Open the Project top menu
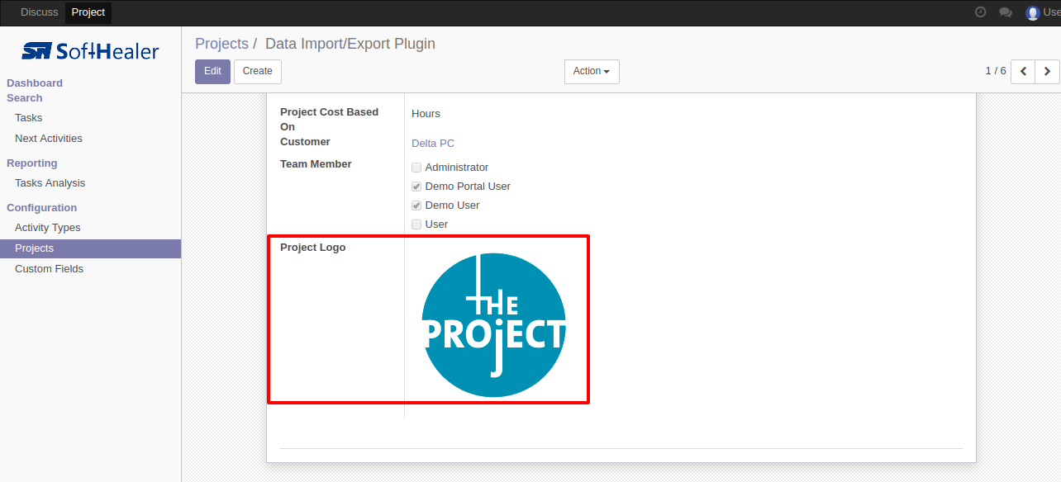 click(x=88, y=12)
